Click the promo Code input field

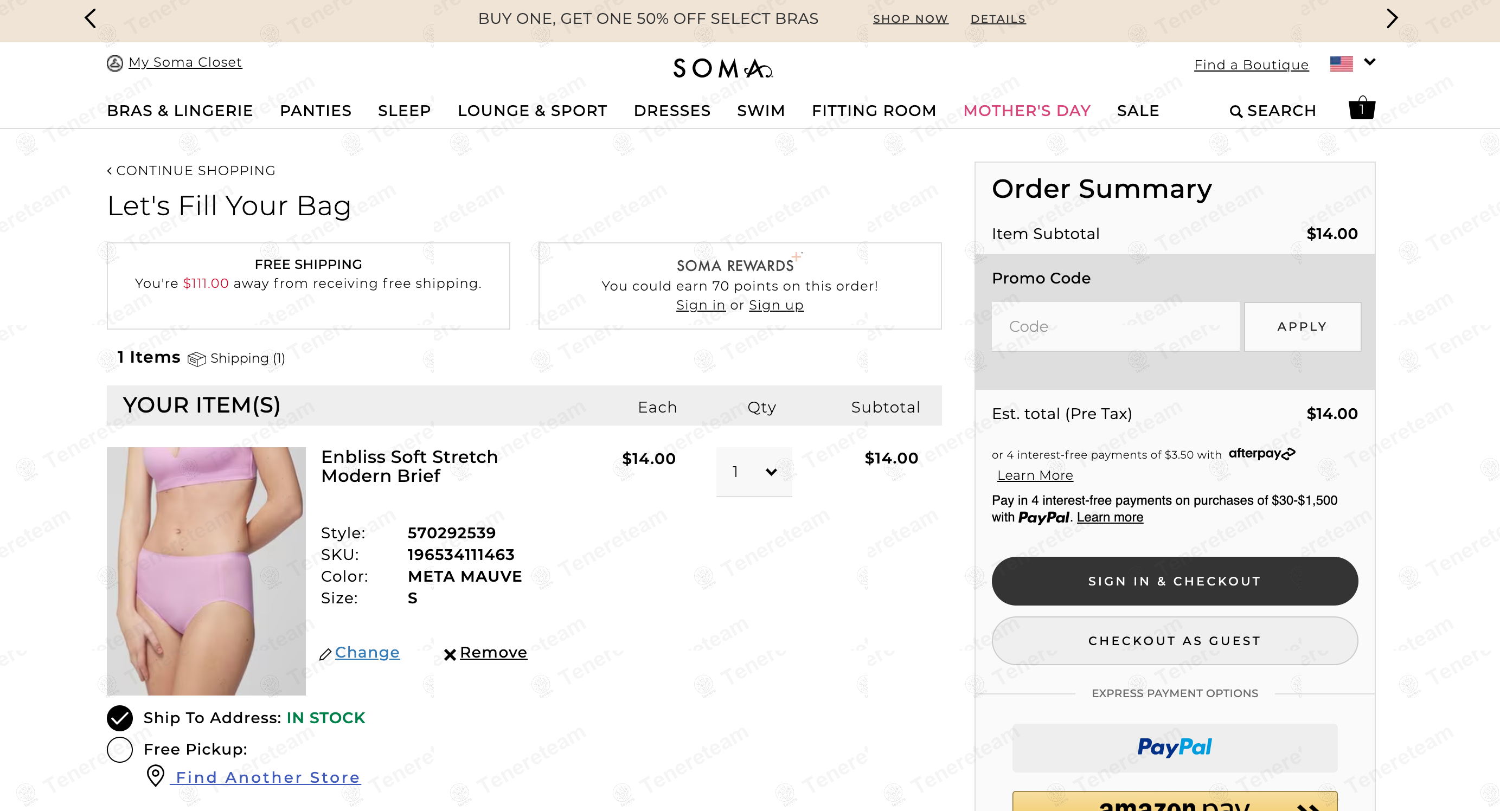(1115, 326)
